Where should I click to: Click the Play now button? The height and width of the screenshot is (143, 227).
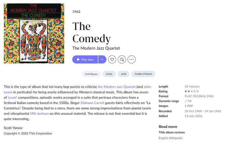tap(85, 60)
